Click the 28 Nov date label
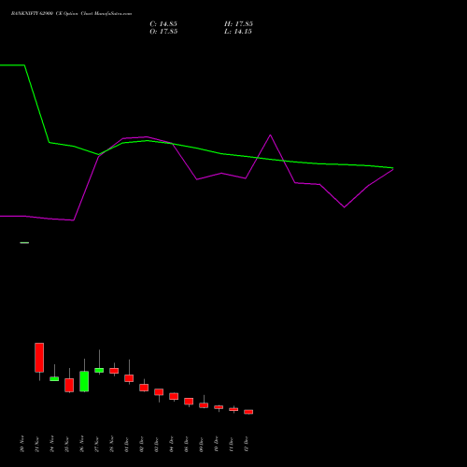Screen dimensions: 467x467 [x=112, y=444]
